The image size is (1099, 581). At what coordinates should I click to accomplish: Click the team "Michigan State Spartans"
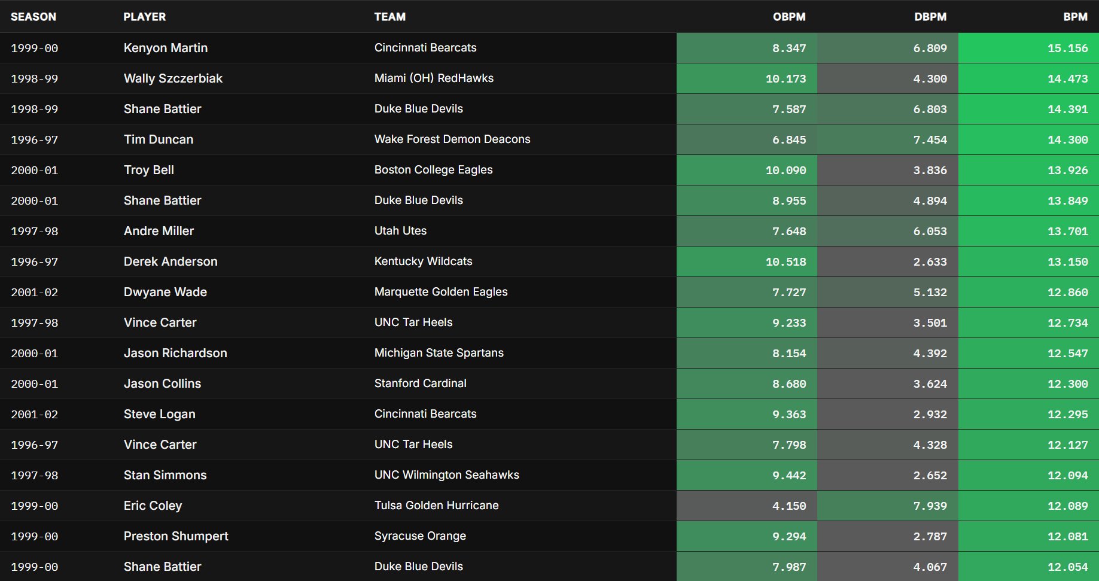tap(439, 353)
